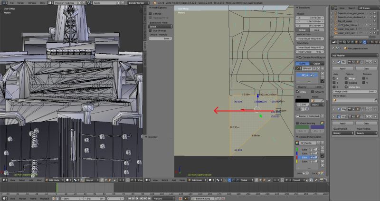The image size is (380, 201).
Task: Toggle the X Ray checkbox
Action: [297, 92]
